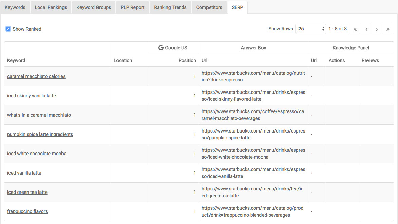Uncheck the Show Ranked checkbox
This screenshot has width=398, height=224.
(8, 29)
